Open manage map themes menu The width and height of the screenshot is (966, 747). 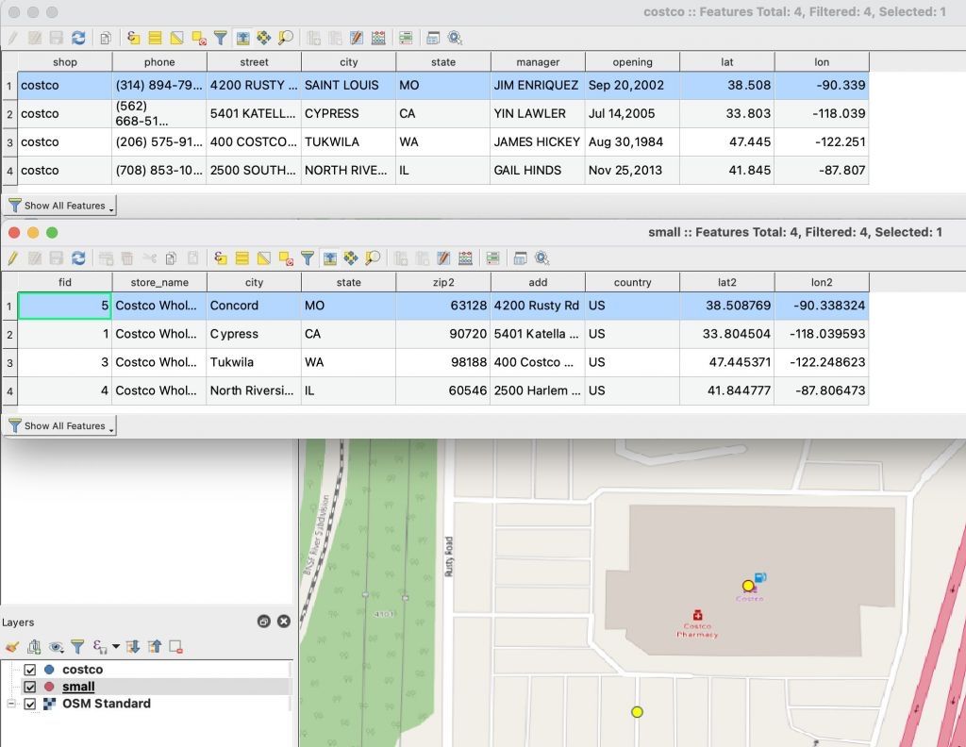pyautogui.click(x=56, y=647)
